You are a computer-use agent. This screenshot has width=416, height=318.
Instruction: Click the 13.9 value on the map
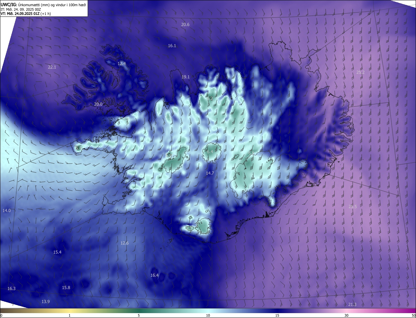[45, 302]
